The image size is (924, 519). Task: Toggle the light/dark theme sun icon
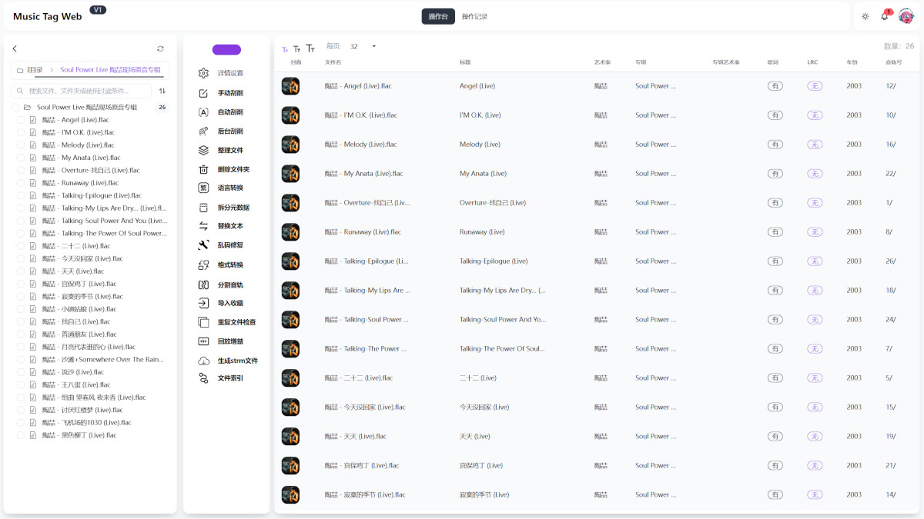(865, 16)
